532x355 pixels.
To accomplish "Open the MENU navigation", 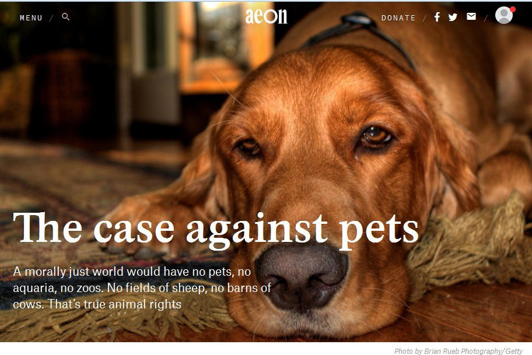I will click(31, 18).
